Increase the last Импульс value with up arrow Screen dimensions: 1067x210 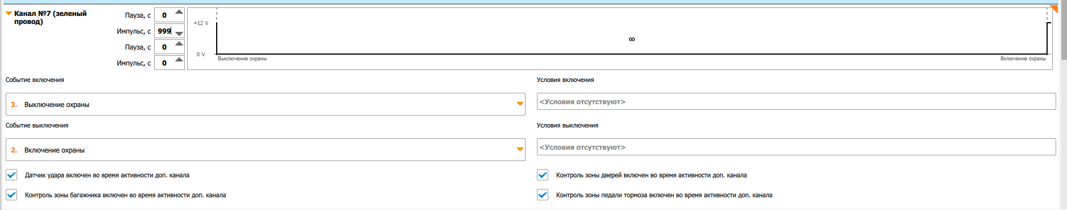(x=179, y=60)
